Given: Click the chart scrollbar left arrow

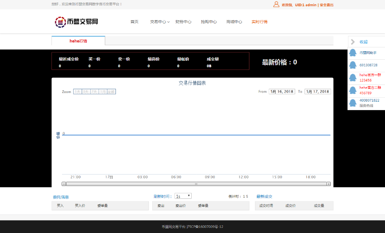Looking at the screenshot, I should 64,184.
